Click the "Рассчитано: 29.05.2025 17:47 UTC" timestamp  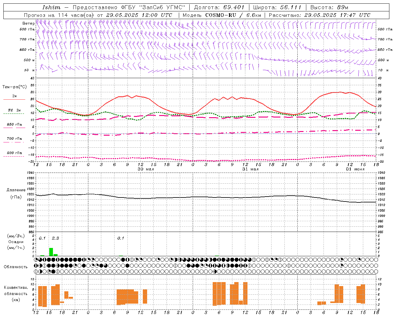[320, 15]
